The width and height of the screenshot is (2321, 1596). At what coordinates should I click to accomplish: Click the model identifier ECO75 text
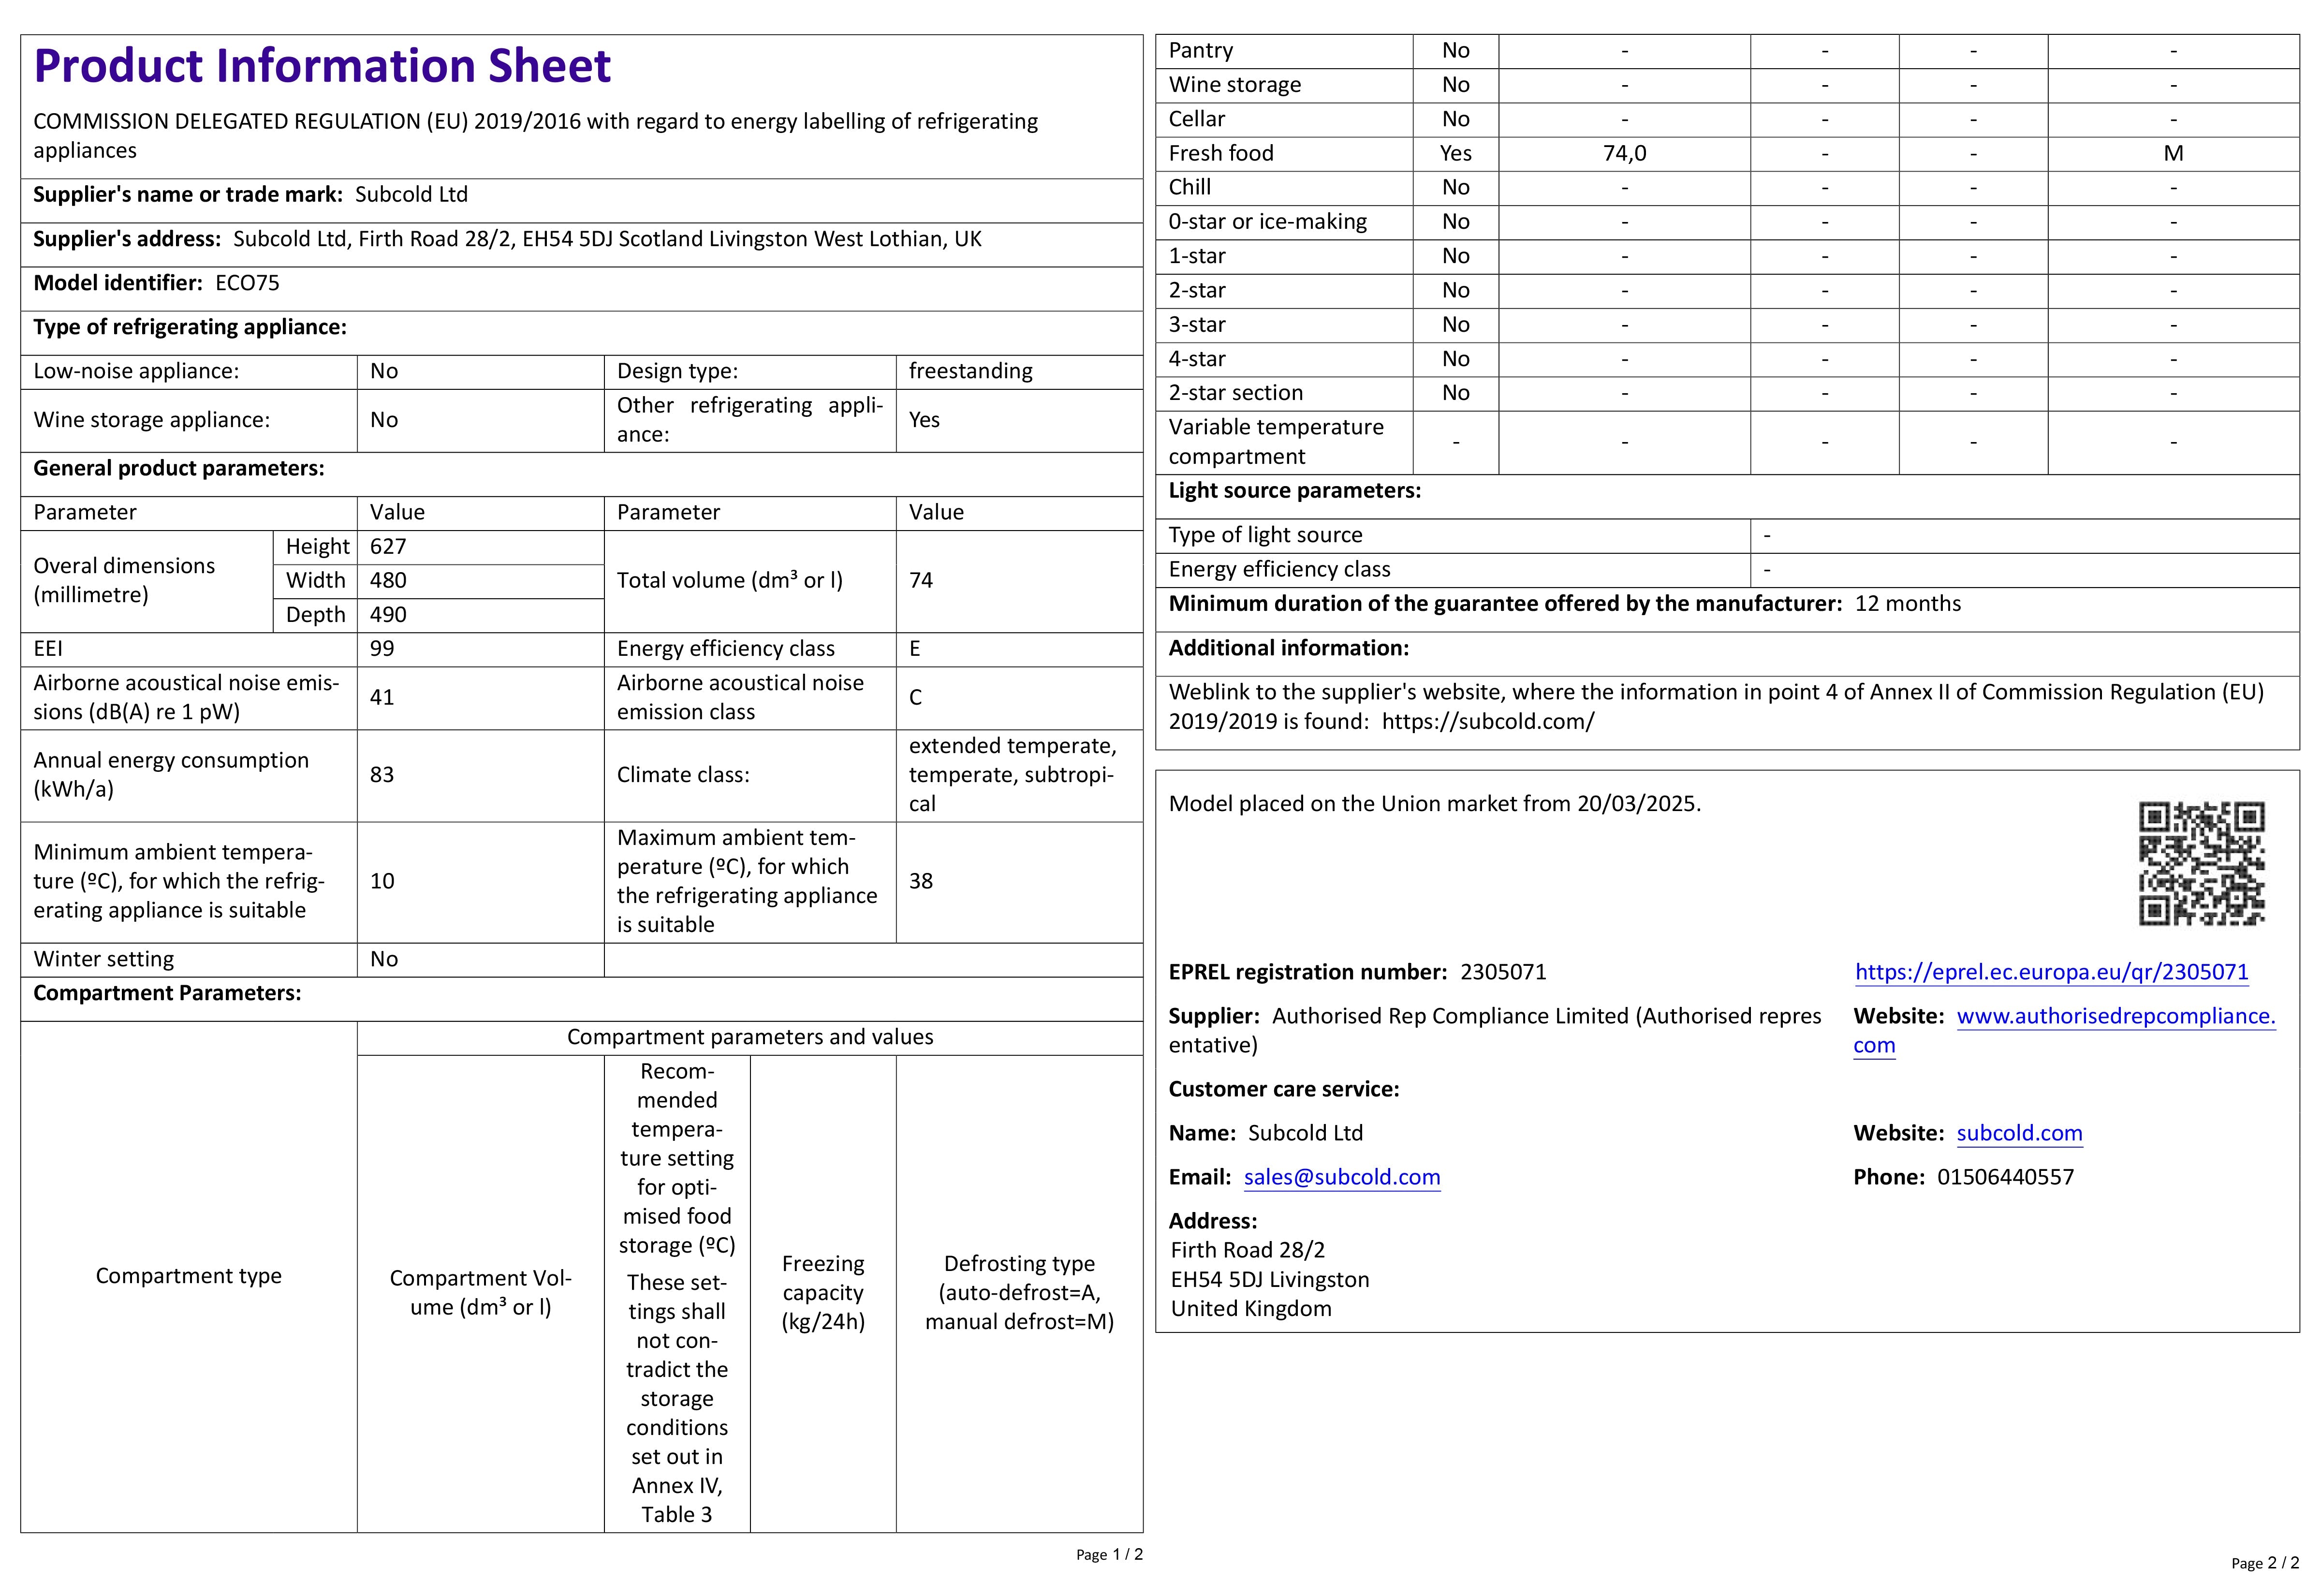(x=247, y=283)
